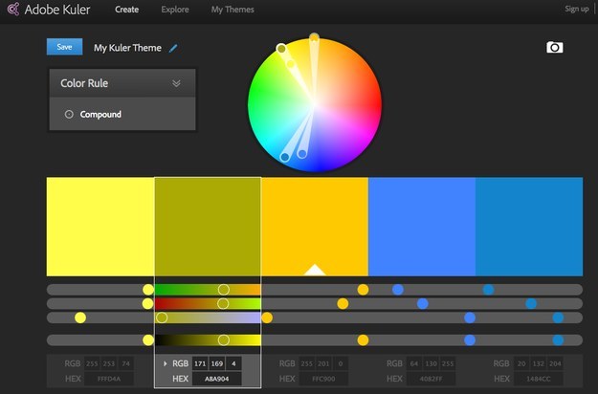
Task: Select the darker blue rightmost swatch
Action: (x=529, y=227)
